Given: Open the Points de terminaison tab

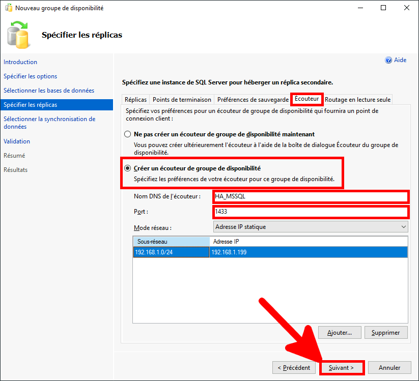Looking at the screenshot, I should (x=182, y=100).
